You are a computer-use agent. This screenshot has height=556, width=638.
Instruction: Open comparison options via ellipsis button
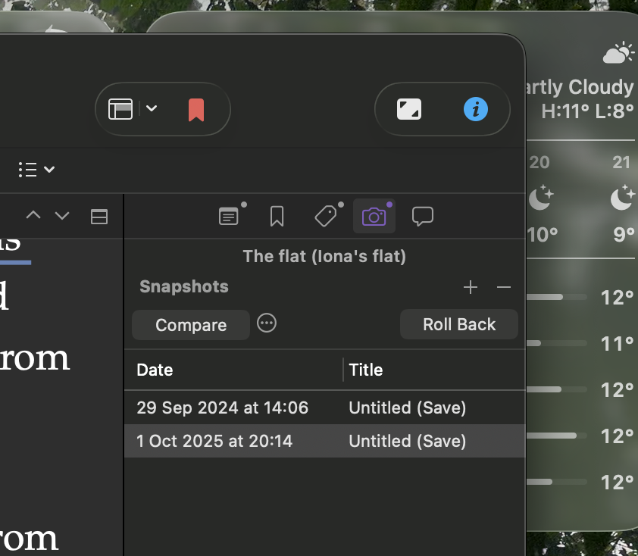click(267, 323)
